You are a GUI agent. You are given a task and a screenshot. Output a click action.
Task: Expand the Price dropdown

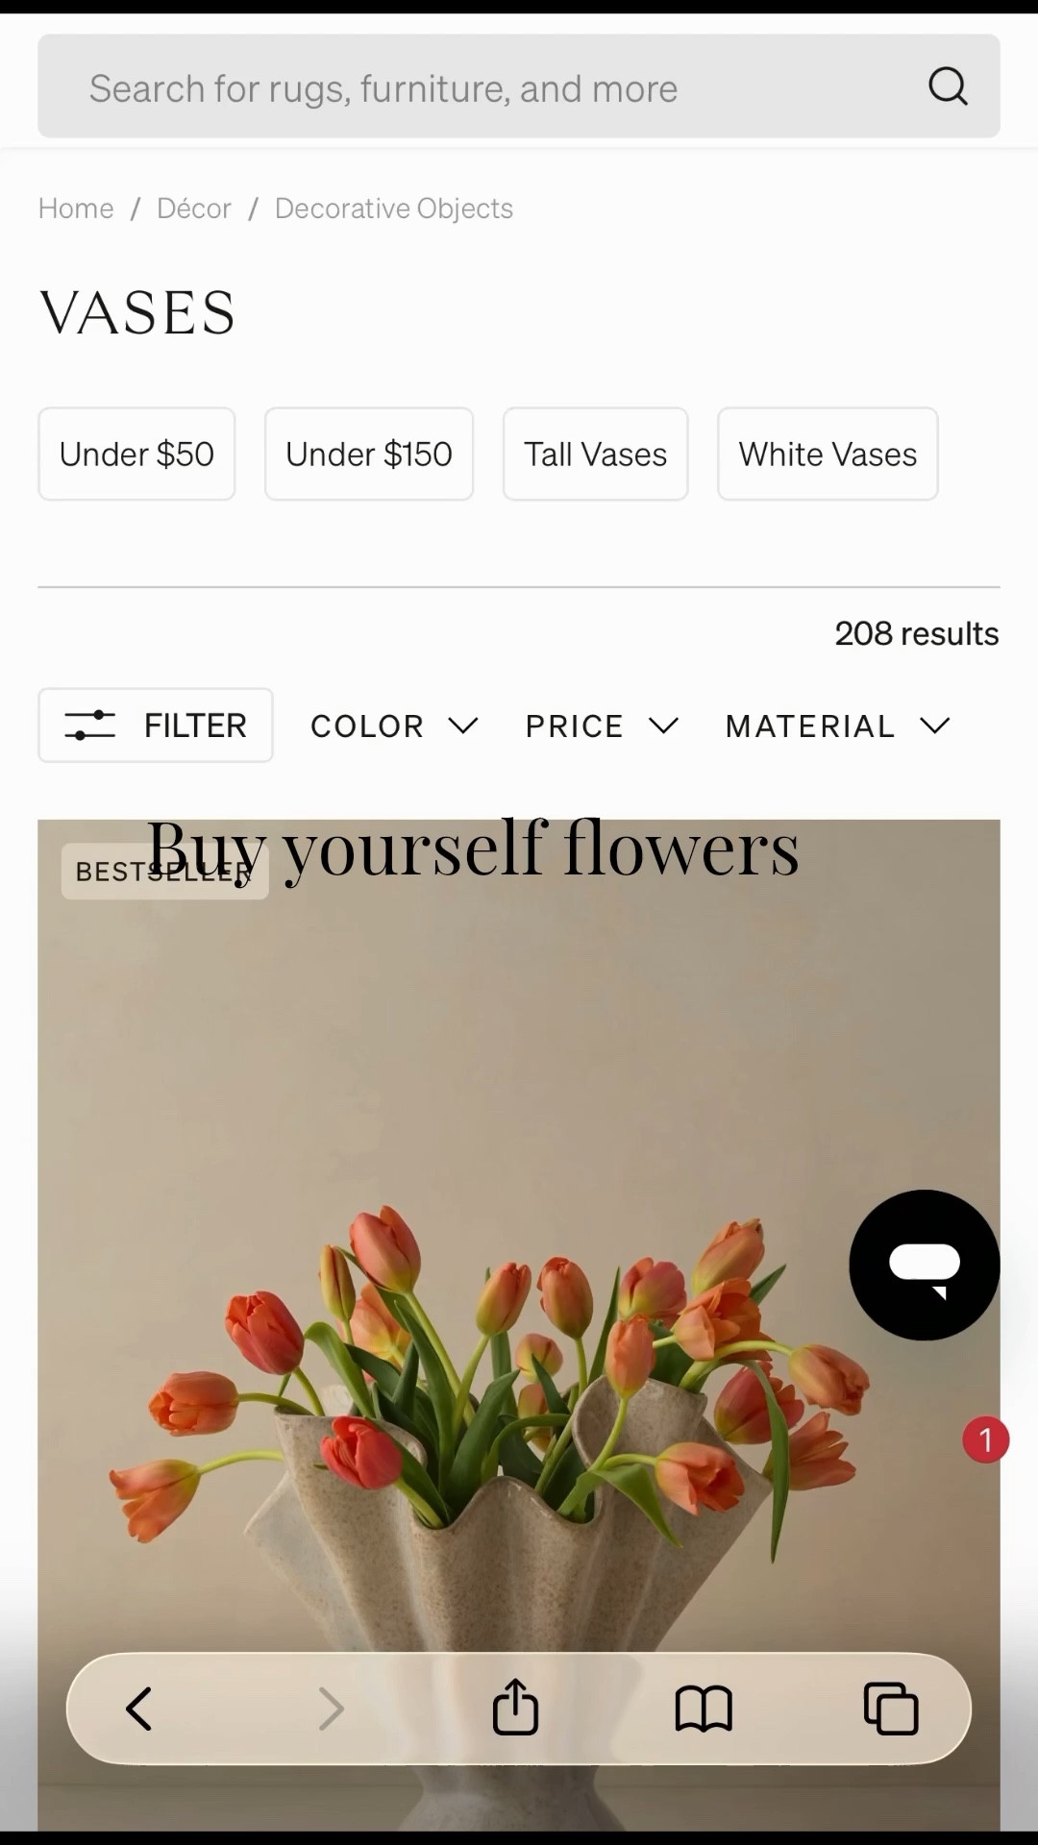[x=602, y=726]
